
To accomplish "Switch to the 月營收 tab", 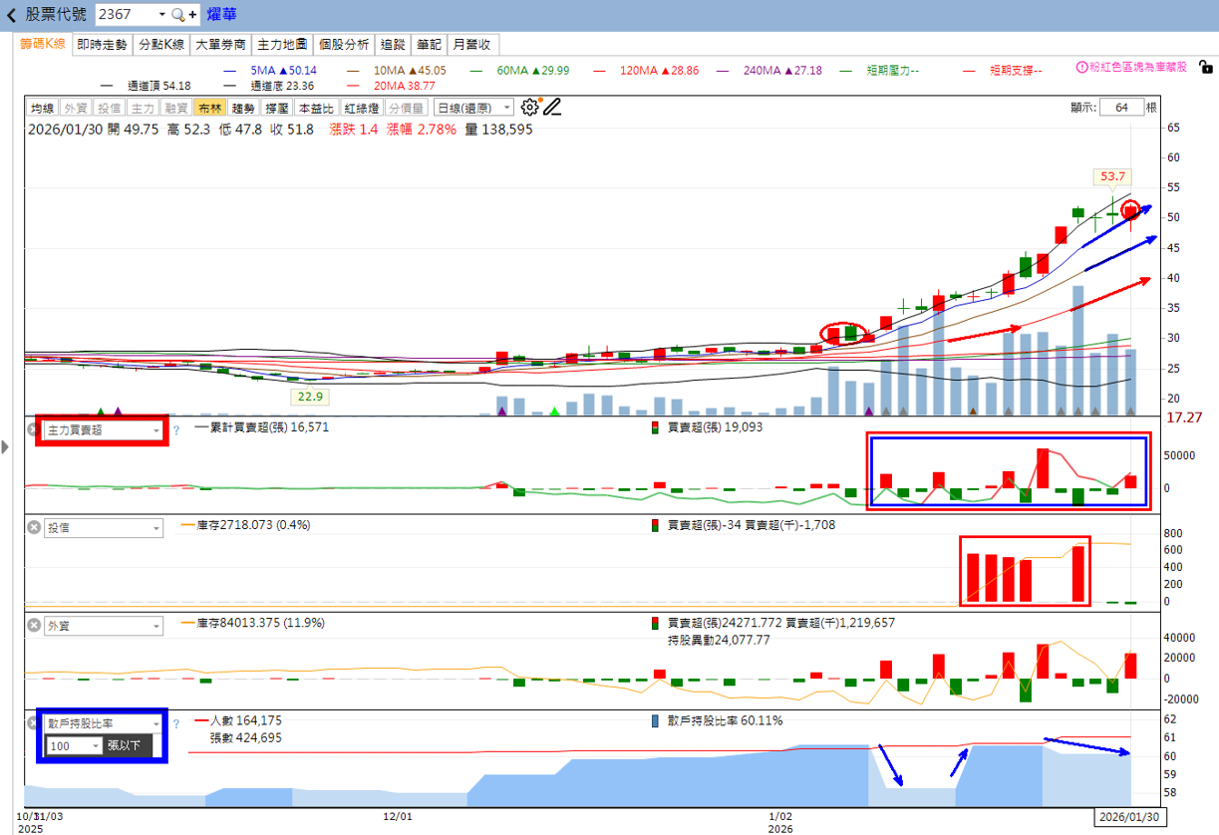I will (473, 44).
